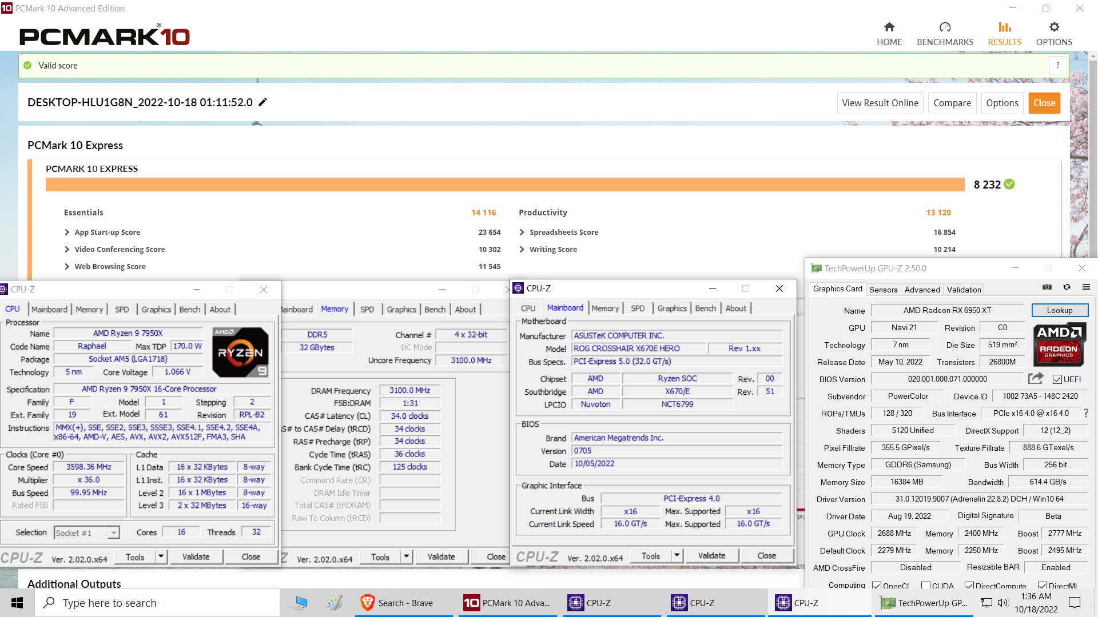
Task: Open Tools dropdown arrow in CPU tab window
Action: click(x=161, y=556)
